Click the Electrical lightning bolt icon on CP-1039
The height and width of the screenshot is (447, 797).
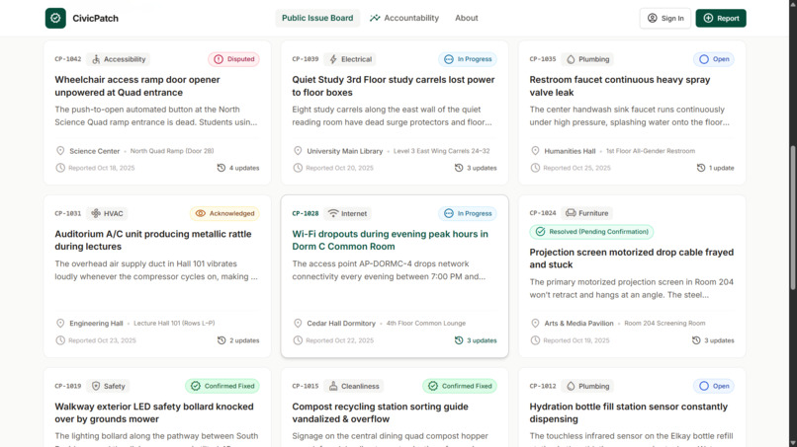[333, 59]
